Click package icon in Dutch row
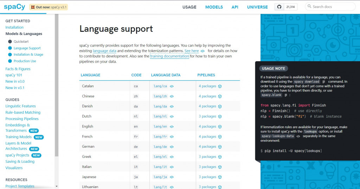360x189 pixels. click(220, 117)
